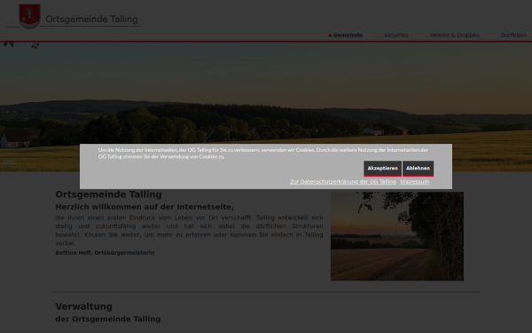Accept cookies with the Akzeptieren button

[x=382, y=169]
